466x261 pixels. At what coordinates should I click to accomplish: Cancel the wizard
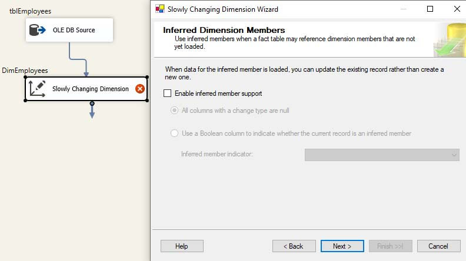[439, 246]
